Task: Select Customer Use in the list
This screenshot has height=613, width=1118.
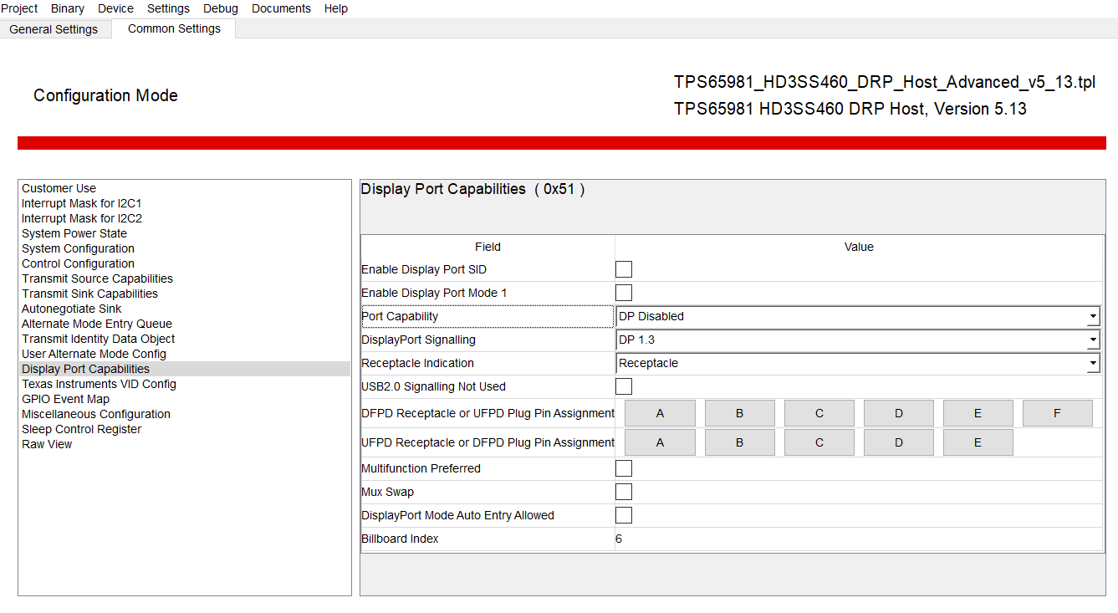Action: coord(185,188)
